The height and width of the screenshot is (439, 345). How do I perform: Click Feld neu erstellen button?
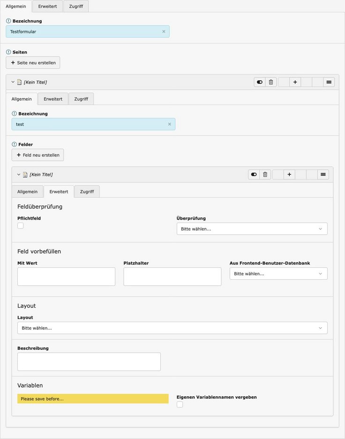(x=38, y=155)
